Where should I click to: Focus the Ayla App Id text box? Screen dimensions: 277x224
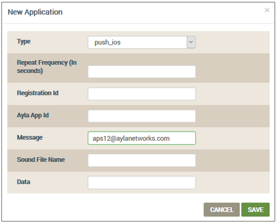(x=141, y=116)
